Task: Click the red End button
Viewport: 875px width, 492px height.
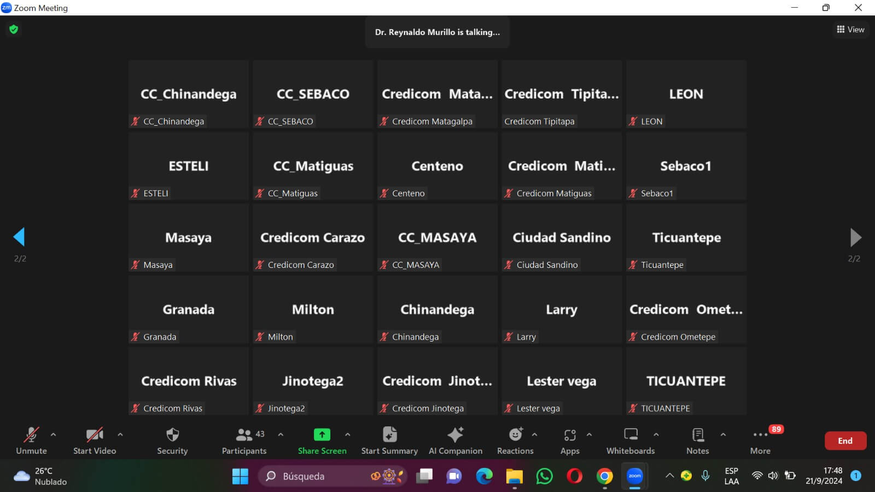Action: click(x=845, y=441)
